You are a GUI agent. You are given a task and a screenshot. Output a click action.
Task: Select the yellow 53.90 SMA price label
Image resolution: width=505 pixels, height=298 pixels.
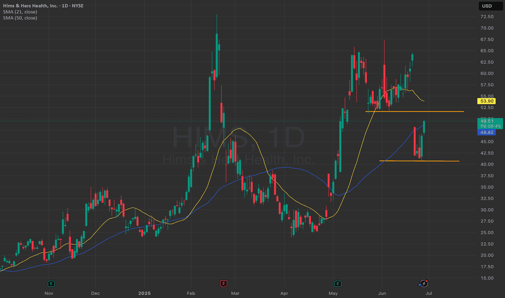[x=487, y=101]
